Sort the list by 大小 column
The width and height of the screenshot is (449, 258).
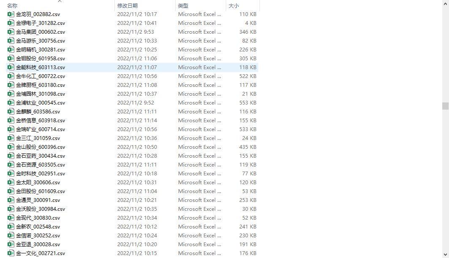pyautogui.click(x=233, y=6)
